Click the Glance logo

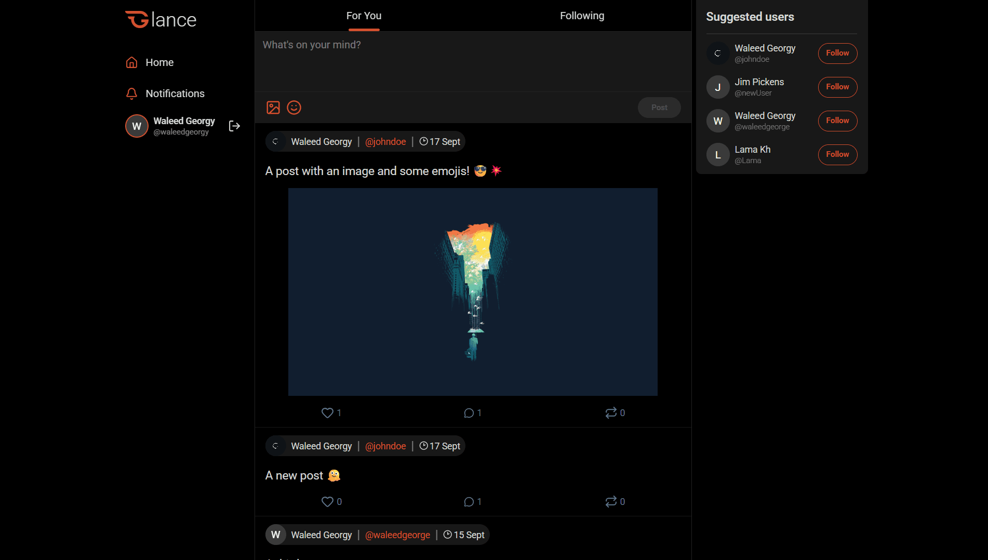click(x=161, y=19)
